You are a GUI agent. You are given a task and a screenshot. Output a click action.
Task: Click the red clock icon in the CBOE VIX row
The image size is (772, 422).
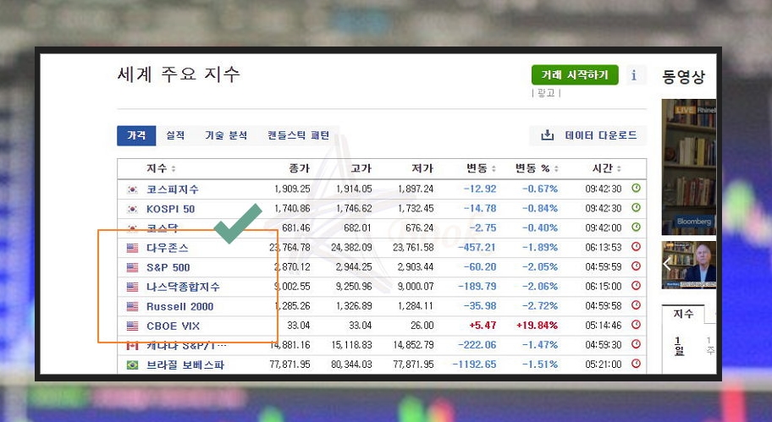click(636, 325)
